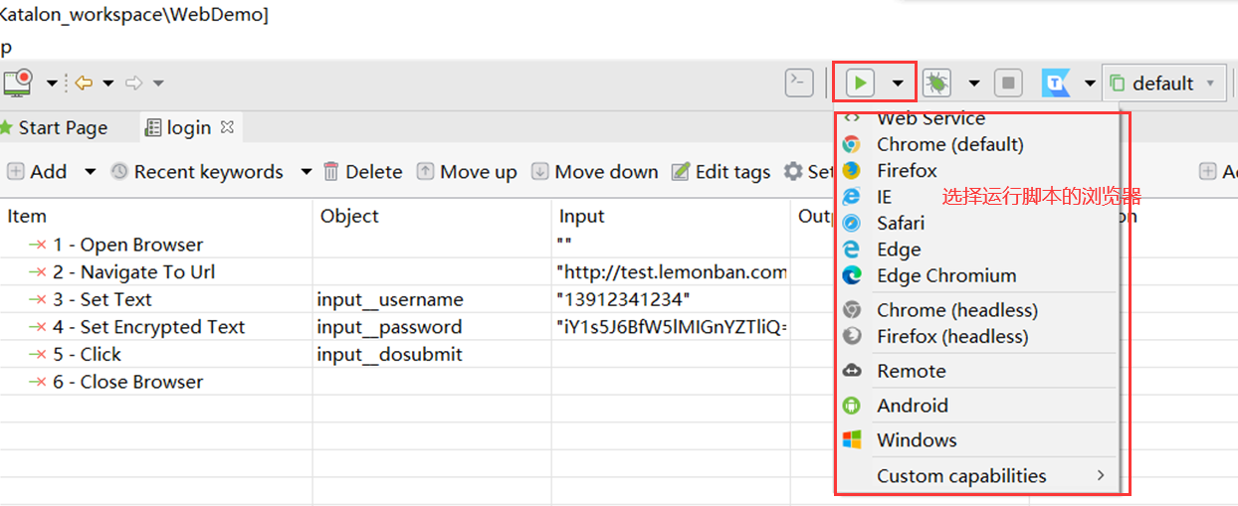Screen dimensions: 1238x506
Task: Click the Stop execution square button
Action: tap(1009, 84)
